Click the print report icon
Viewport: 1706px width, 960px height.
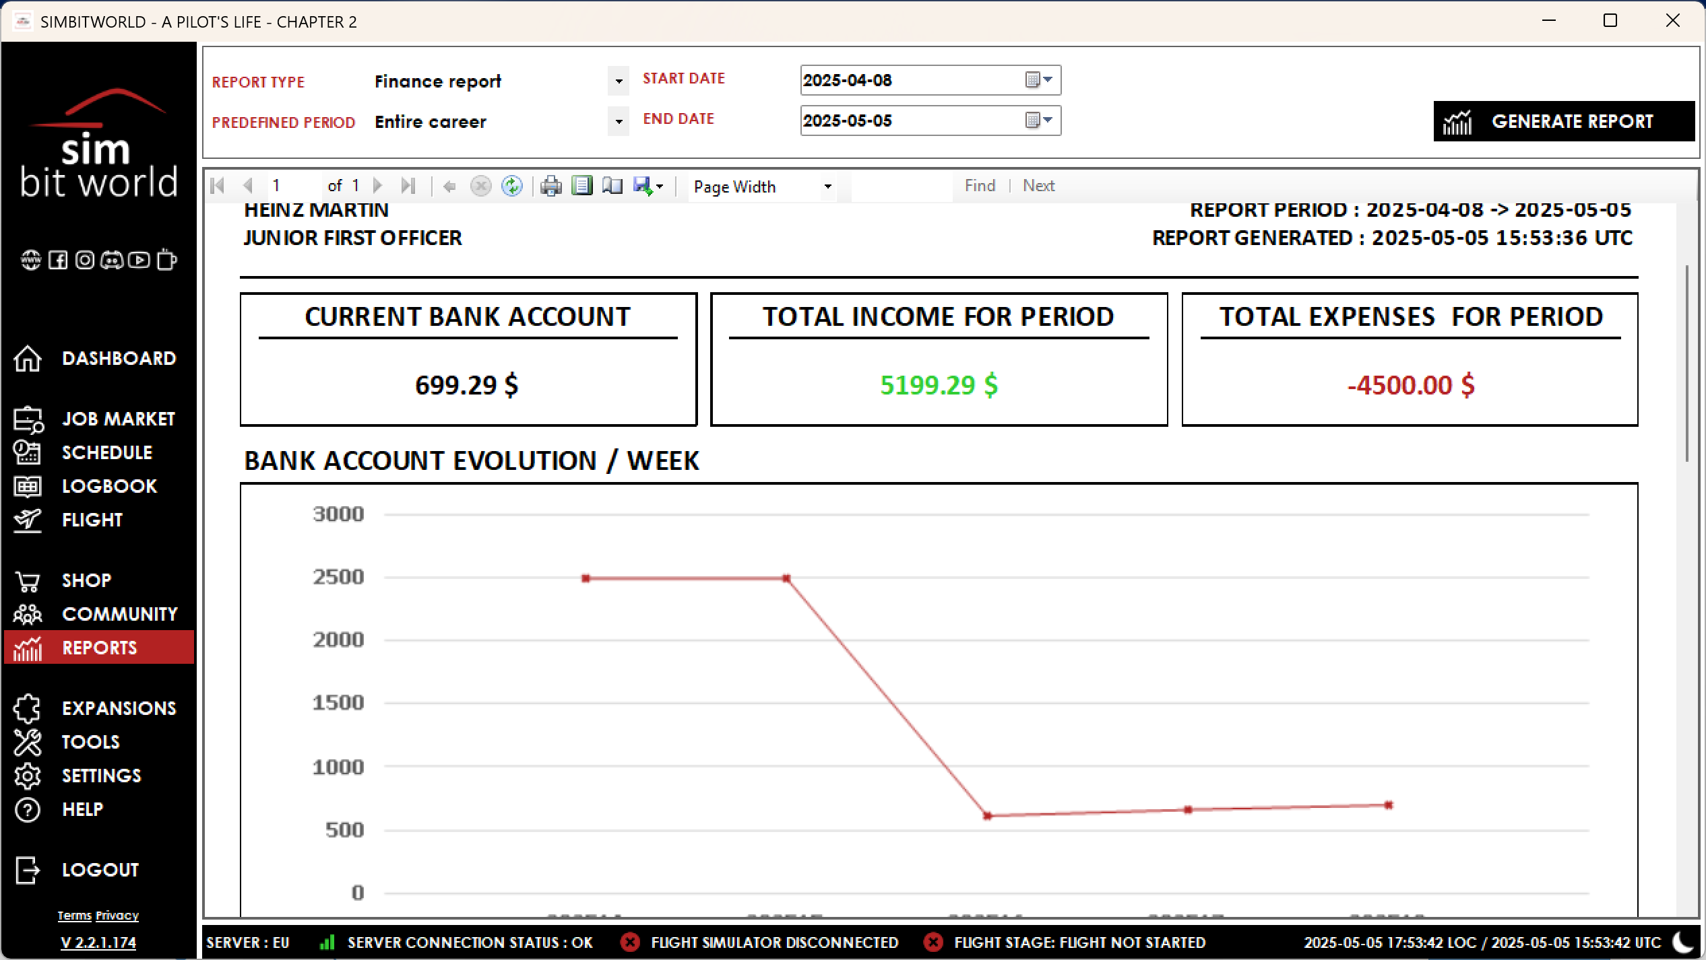[x=550, y=186]
